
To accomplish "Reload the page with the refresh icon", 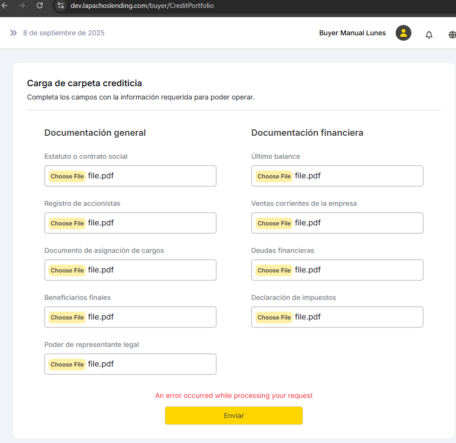I will point(40,5).
